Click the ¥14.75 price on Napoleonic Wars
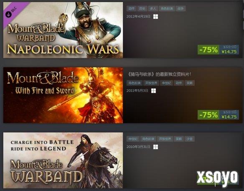 [x=229, y=52]
